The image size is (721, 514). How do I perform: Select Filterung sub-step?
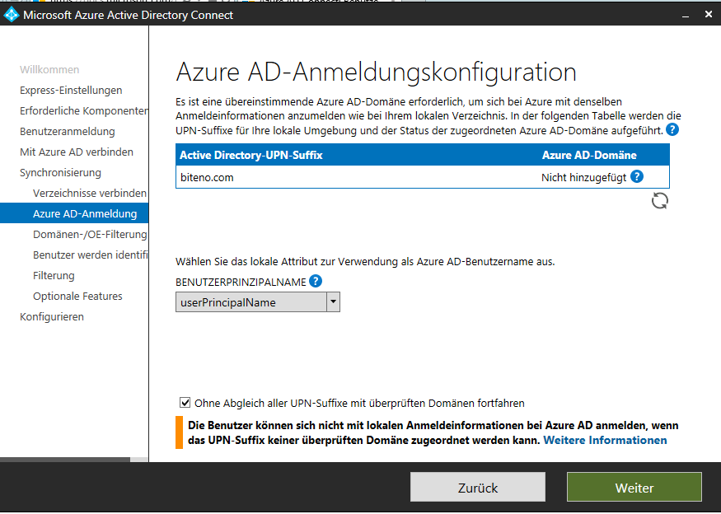click(54, 276)
